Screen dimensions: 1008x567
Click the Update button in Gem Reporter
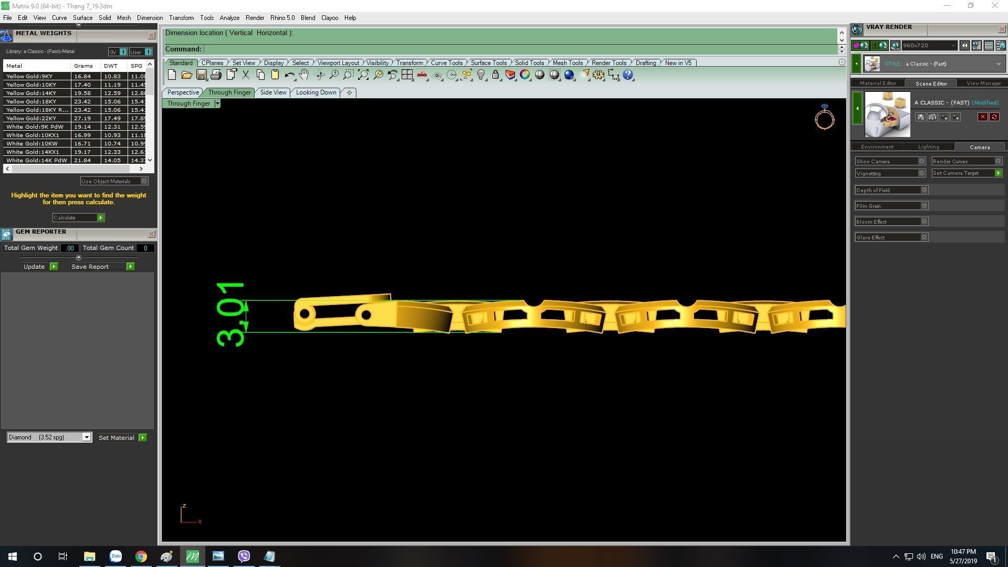pos(40,267)
